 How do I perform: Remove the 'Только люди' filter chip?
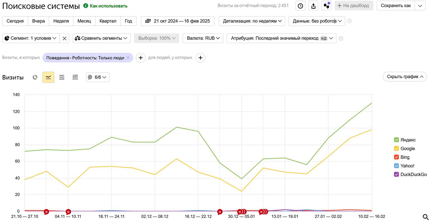coord(128,58)
